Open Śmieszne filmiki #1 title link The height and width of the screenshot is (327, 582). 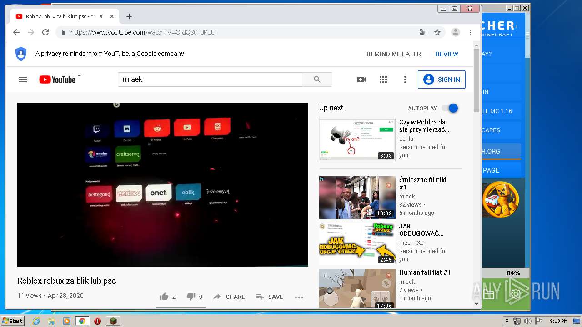pos(423,183)
